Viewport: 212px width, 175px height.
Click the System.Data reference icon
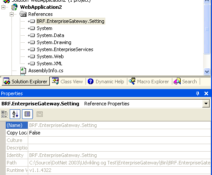pos(31,35)
